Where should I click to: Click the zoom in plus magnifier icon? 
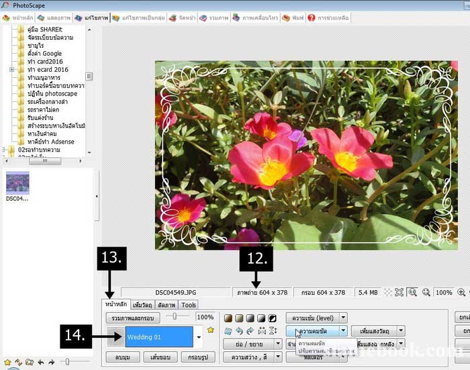pos(461,292)
